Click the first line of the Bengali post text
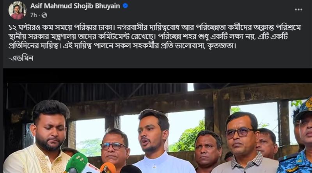The image size is (312, 173). (x=155, y=28)
